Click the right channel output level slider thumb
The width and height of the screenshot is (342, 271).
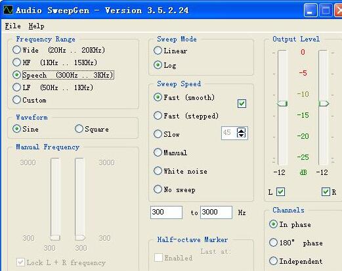pos(324,103)
